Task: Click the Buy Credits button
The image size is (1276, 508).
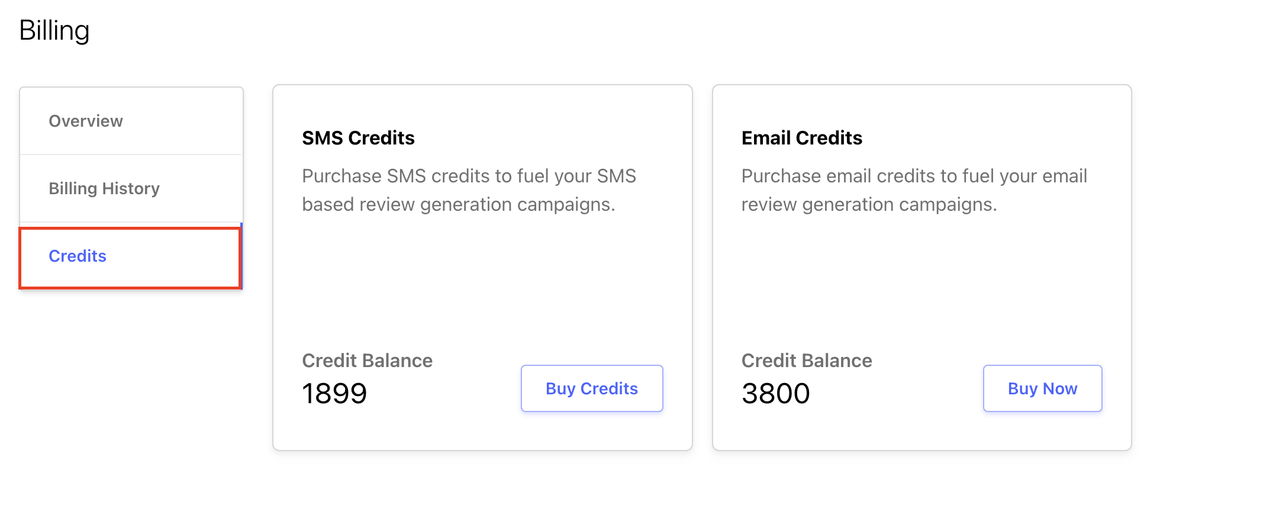Action: click(592, 388)
